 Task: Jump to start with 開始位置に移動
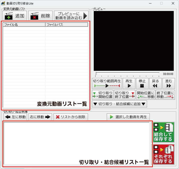(146, 95)
